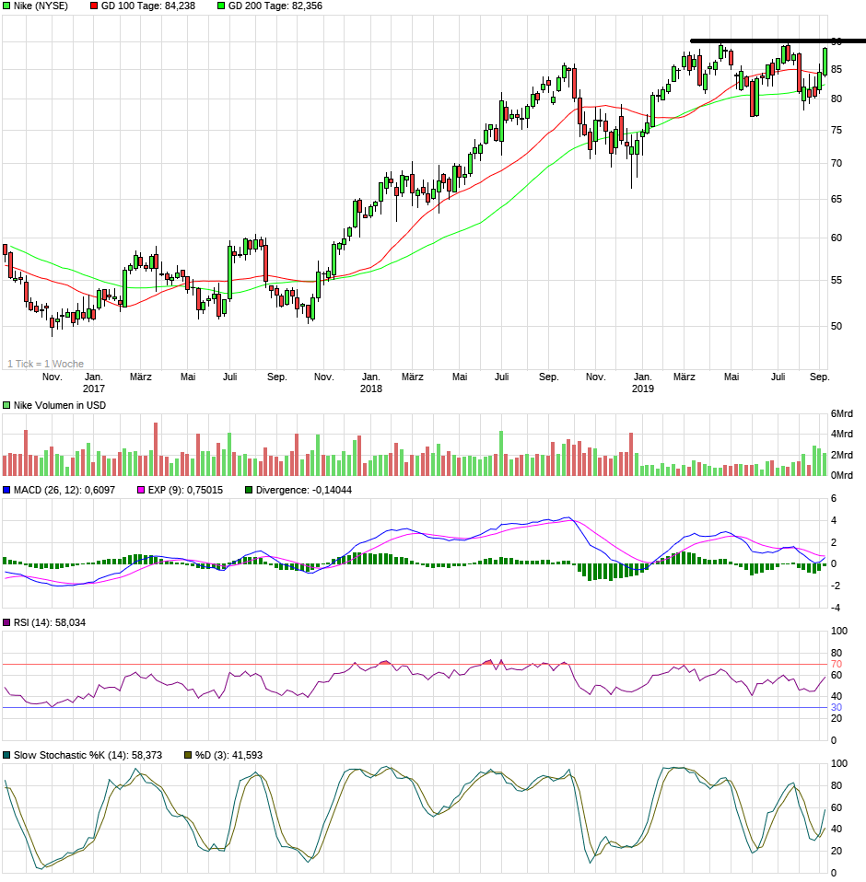The height and width of the screenshot is (882, 866).
Task: Click the 'Jan. 2017' time axis label
Action: tap(93, 382)
